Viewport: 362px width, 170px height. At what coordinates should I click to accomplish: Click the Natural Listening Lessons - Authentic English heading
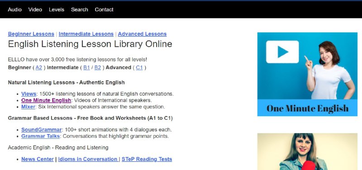[66, 83]
